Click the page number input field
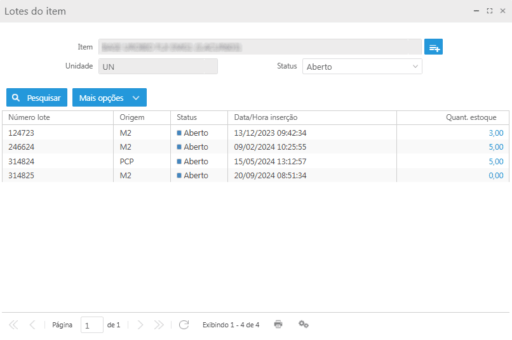 tap(91, 325)
